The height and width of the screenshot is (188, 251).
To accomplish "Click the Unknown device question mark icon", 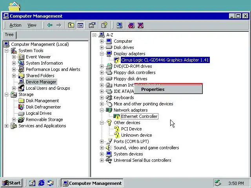I will 116,135.
